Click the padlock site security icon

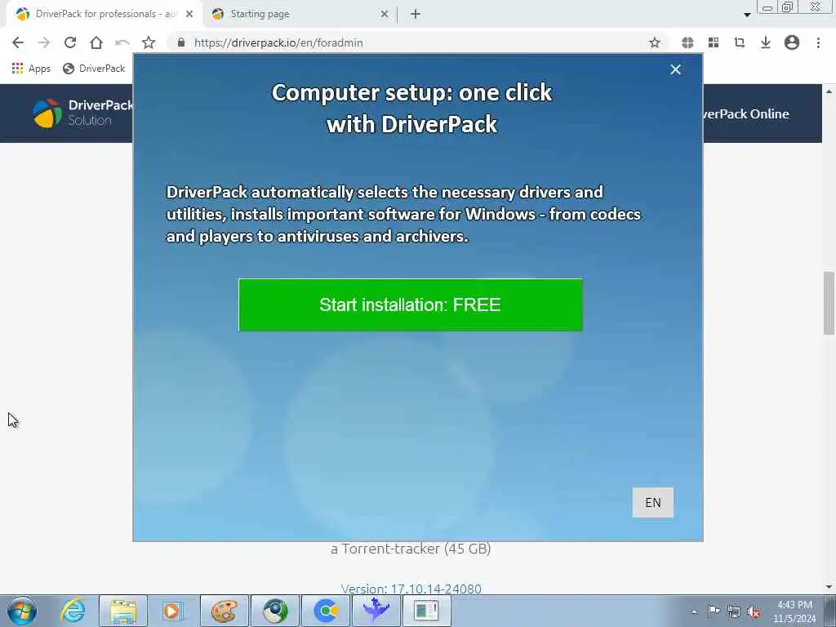click(181, 42)
